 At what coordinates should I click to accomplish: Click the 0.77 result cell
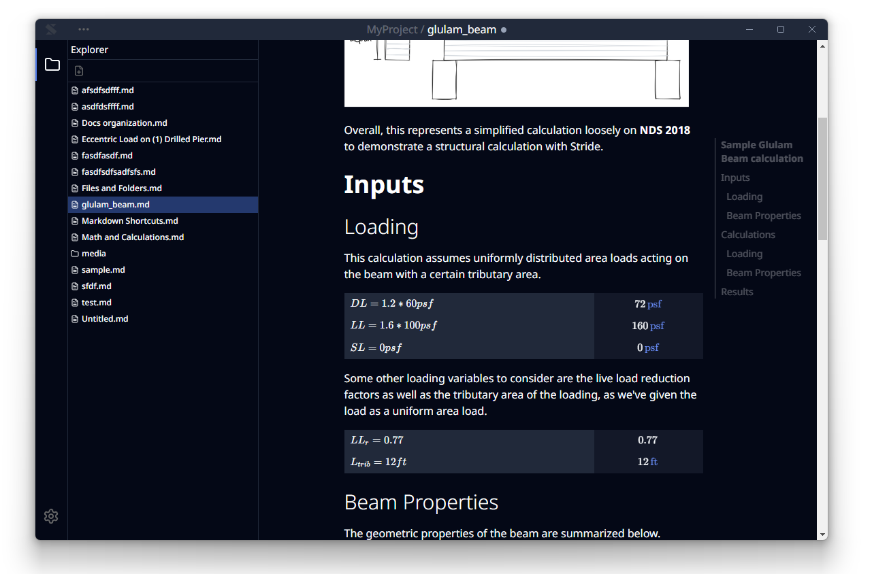[x=648, y=440]
